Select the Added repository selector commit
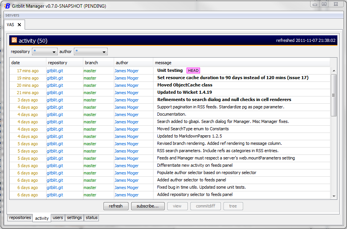Image resolution: width=347 pixels, height=229 pixels. (x=195, y=194)
